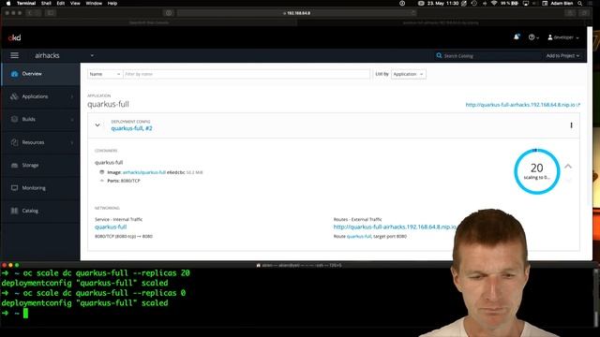The width and height of the screenshot is (600, 337).
Task: Open the notifications bell
Action: (517, 37)
